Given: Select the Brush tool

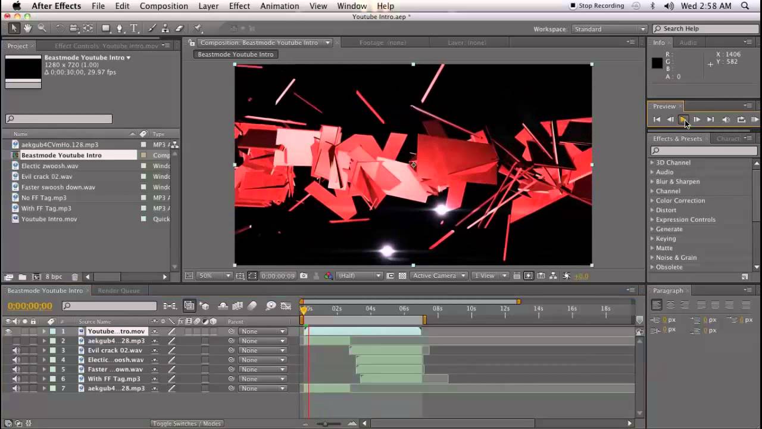Looking at the screenshot, I should pyautogui.click(x=152, y=28).
